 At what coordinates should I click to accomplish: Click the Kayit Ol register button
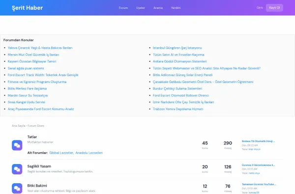click(274, 8)
